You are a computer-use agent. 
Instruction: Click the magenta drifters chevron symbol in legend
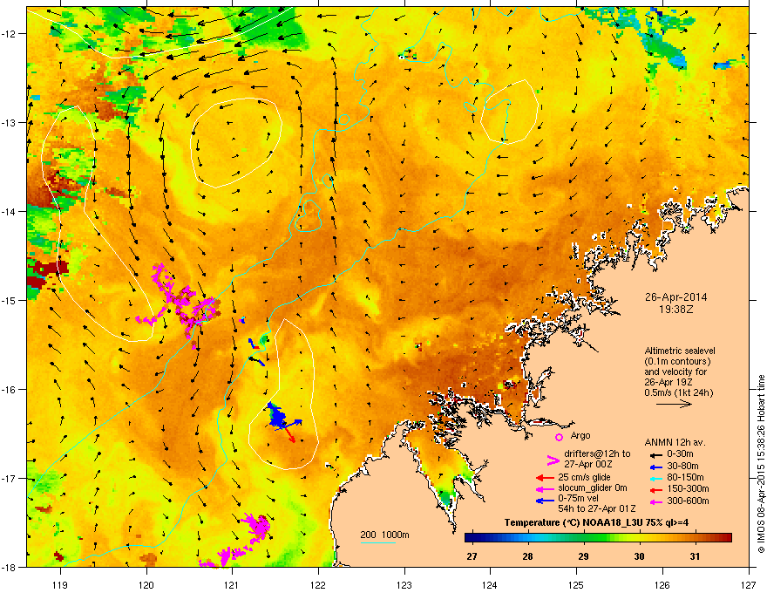(x=553, y=460)
